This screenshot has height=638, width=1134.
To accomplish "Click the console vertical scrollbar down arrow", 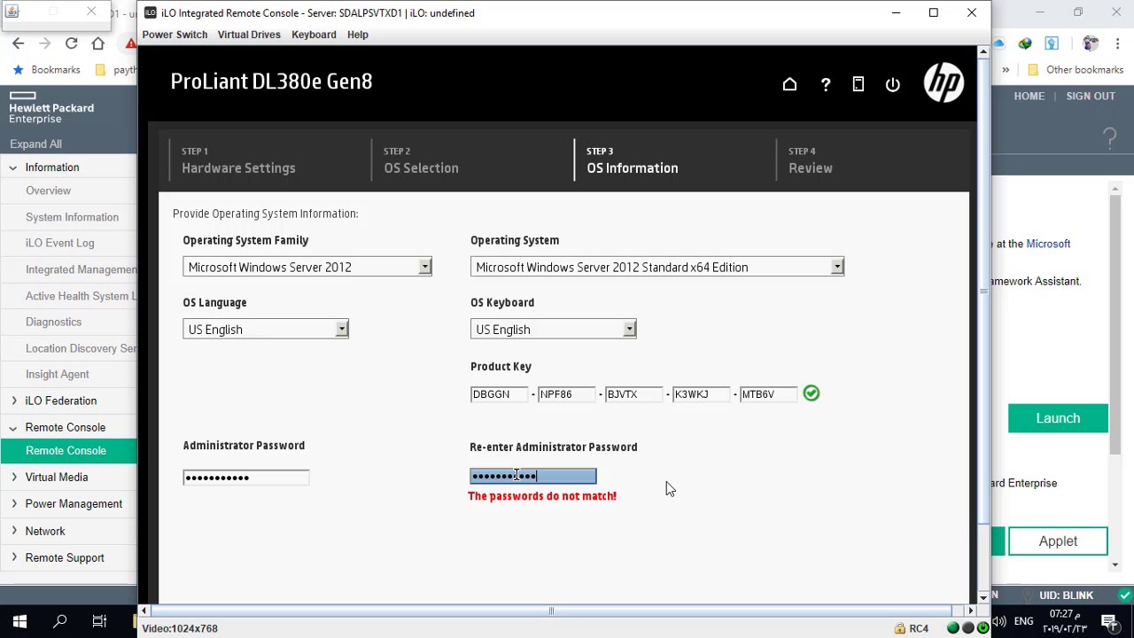I will click(983, 597).
